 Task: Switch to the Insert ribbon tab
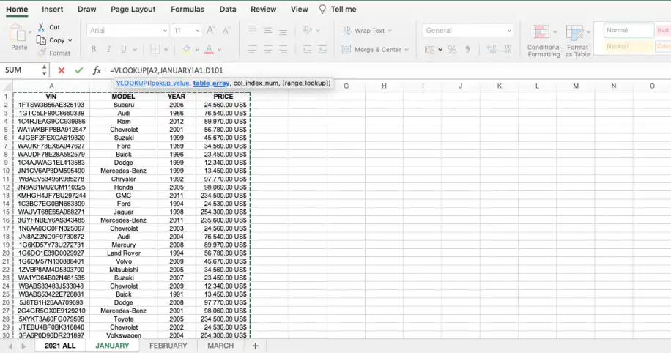(x=52, y=9)
